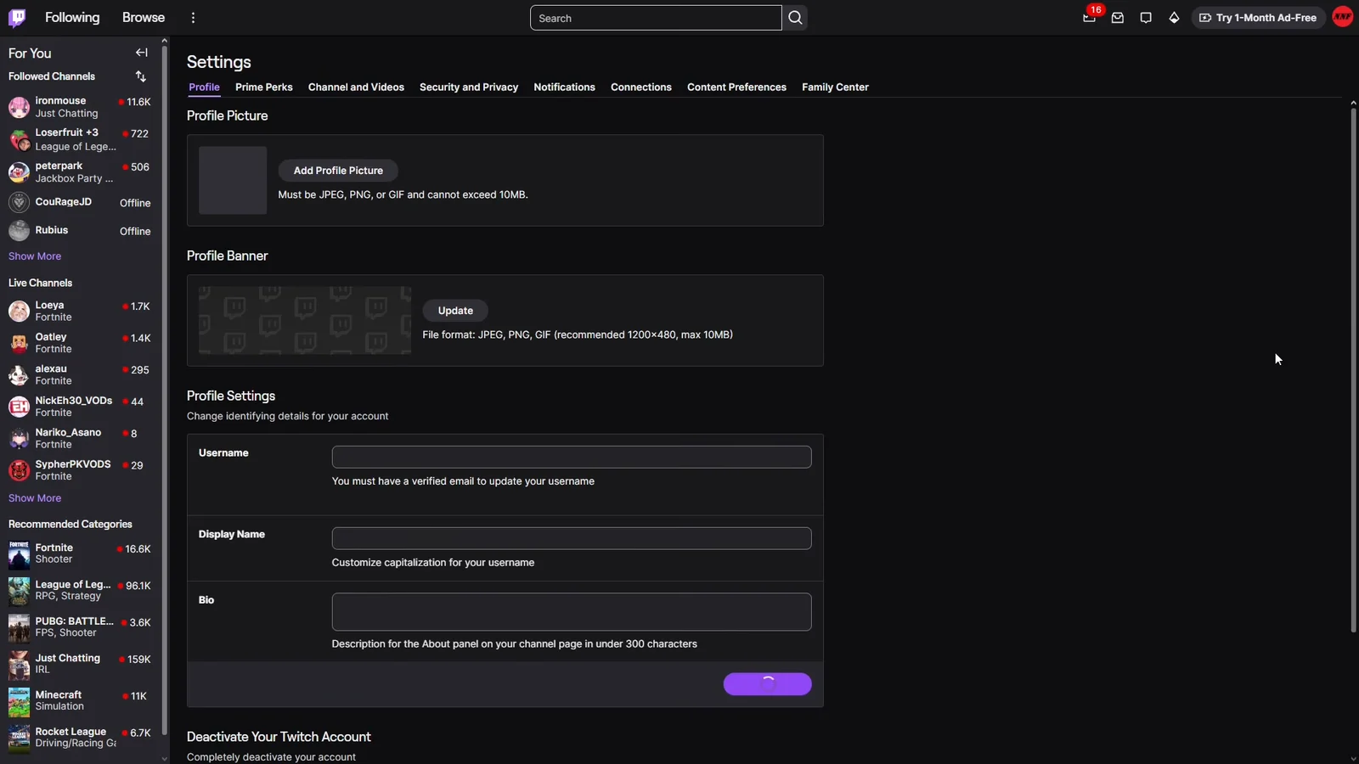Open the Content Preferences tab

(x=736, y=87)
